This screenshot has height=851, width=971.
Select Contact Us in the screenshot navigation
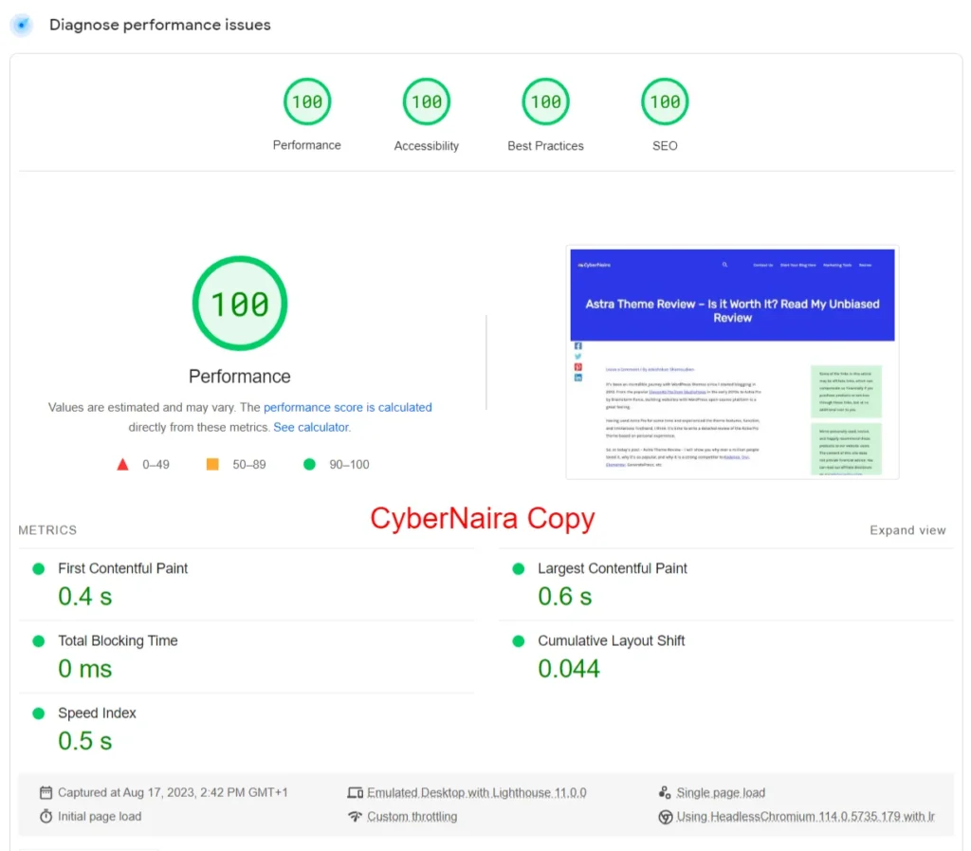[761, 265]
